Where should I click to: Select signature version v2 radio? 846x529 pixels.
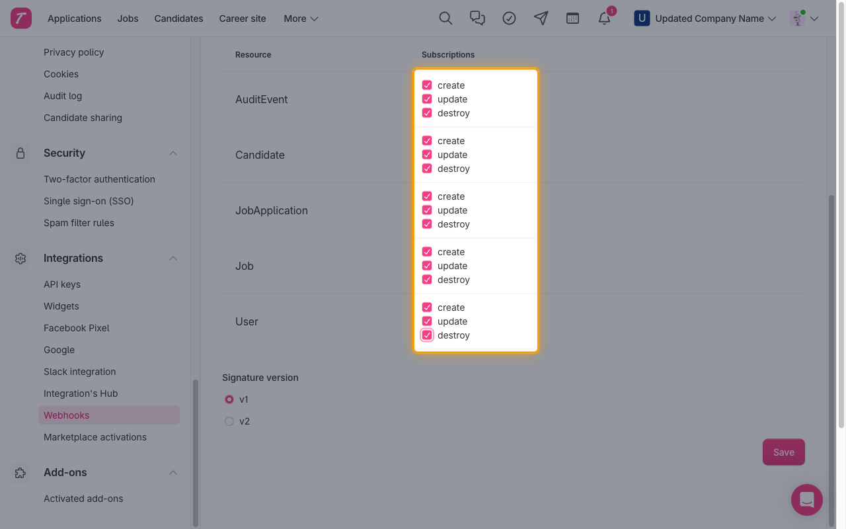pyautogui.click(x=229, y=421)
